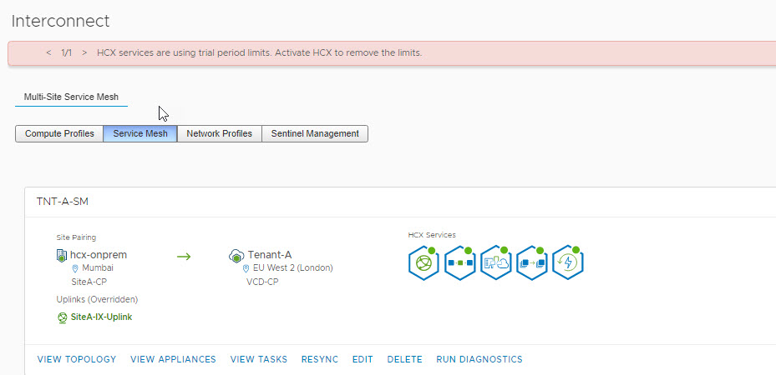Click the Bulk Migration service hexagon icon
This screenshot has height=375, width=776.
532,262
